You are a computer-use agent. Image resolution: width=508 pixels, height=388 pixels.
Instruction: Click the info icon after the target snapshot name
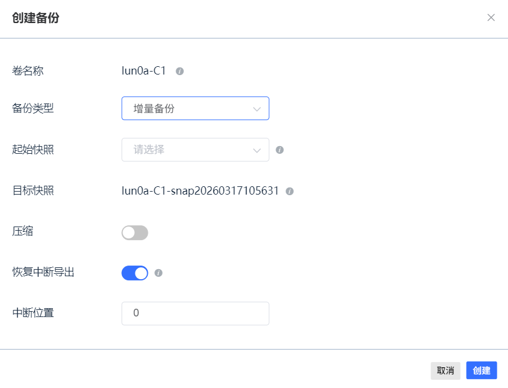(290, 192)
